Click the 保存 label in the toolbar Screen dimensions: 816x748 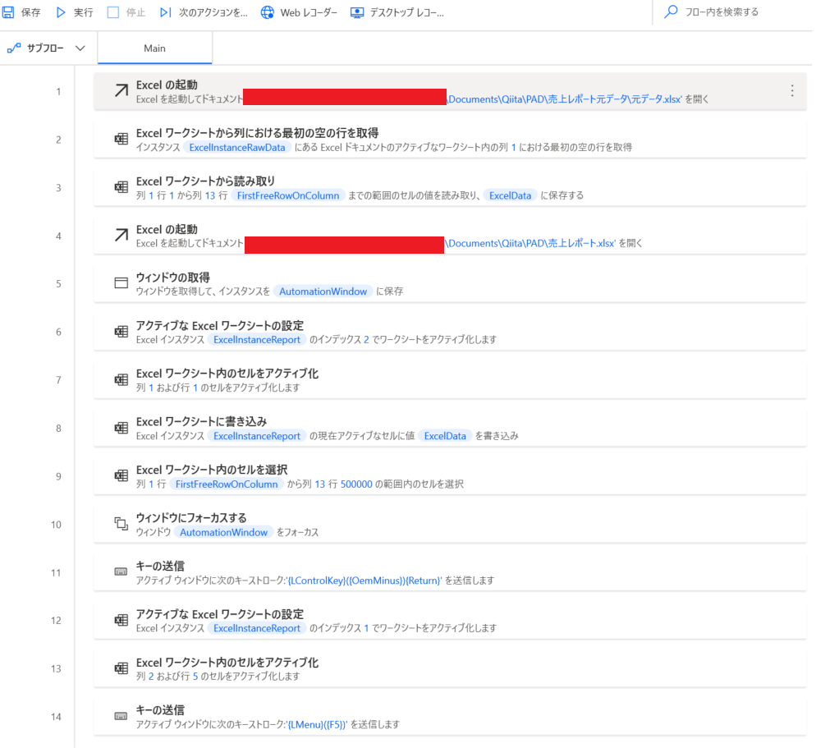point(30,12)
